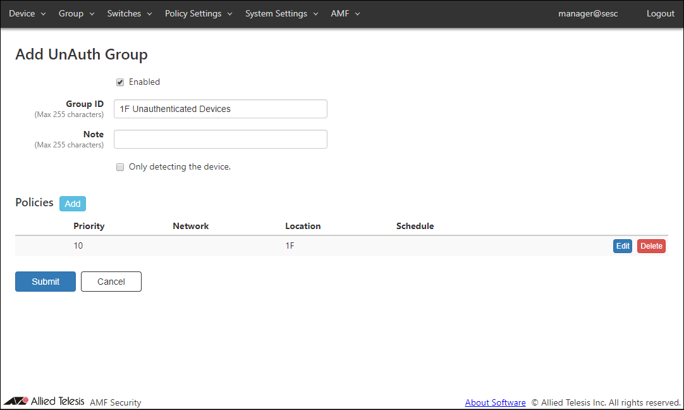Expand the Device dropdown menu
This screenshot has width=684, height=410.
(27, 14)
